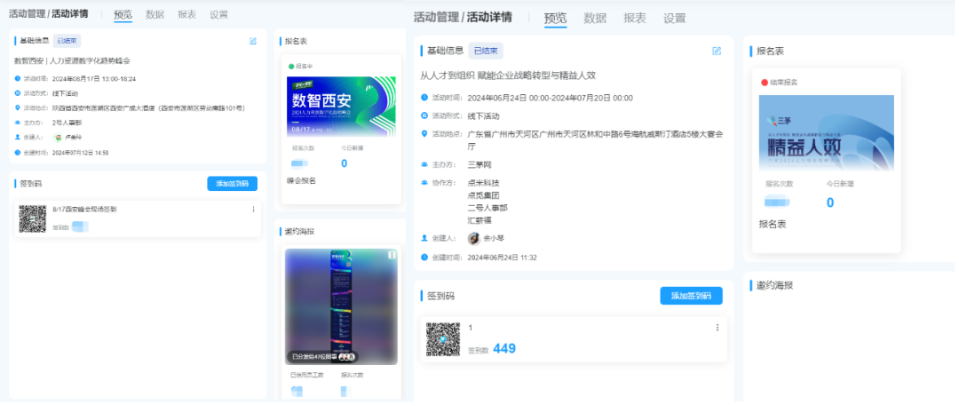Open the more options icon on the invitation poster
The image size is (959, 413).
(392, 256)
